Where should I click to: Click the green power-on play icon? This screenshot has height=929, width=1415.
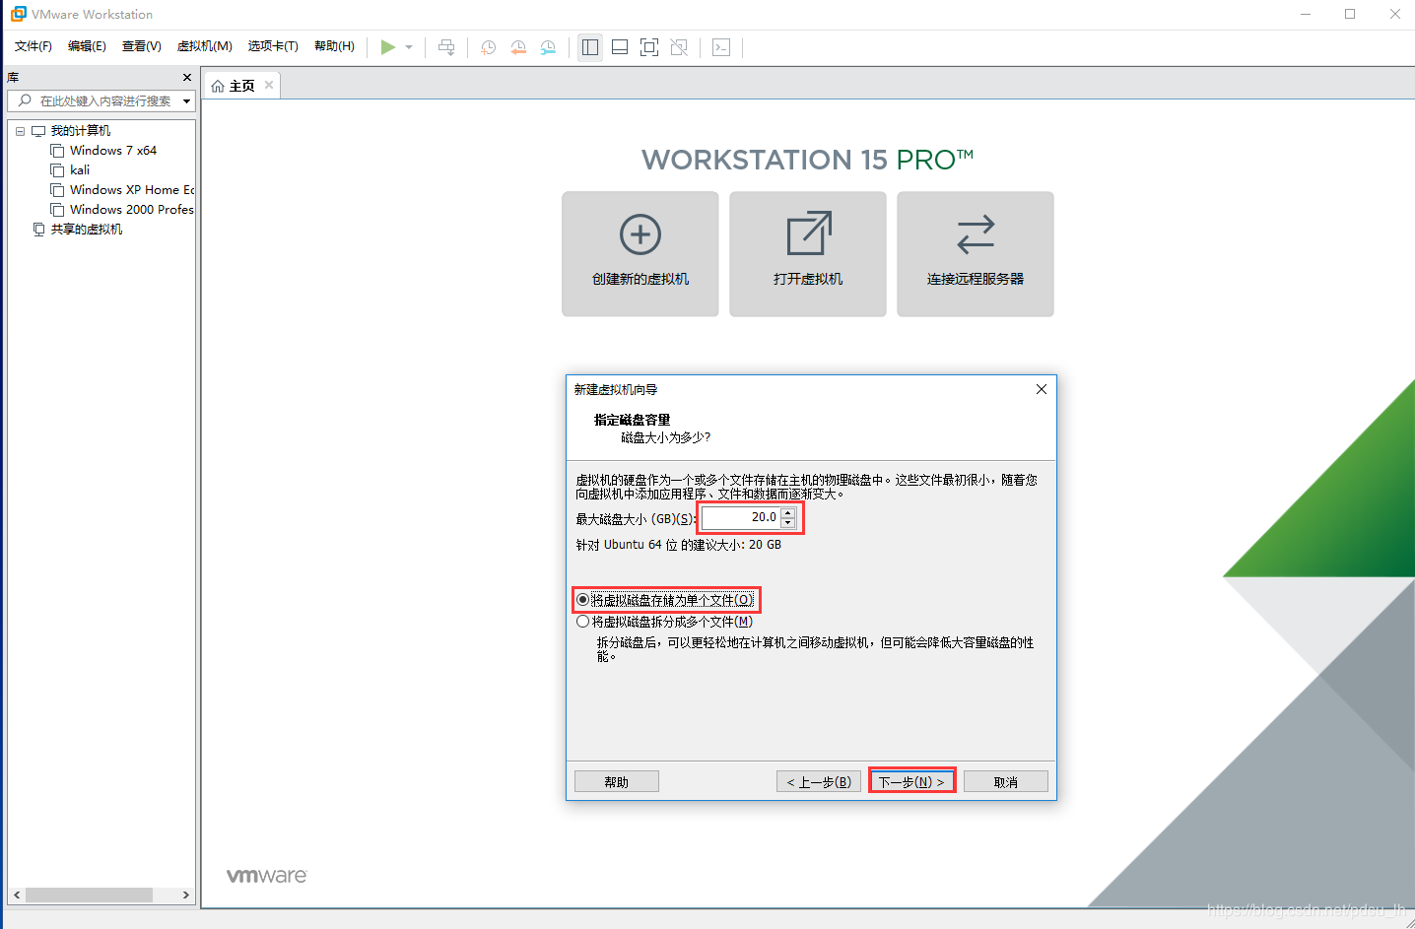click(x=388, y=47)
